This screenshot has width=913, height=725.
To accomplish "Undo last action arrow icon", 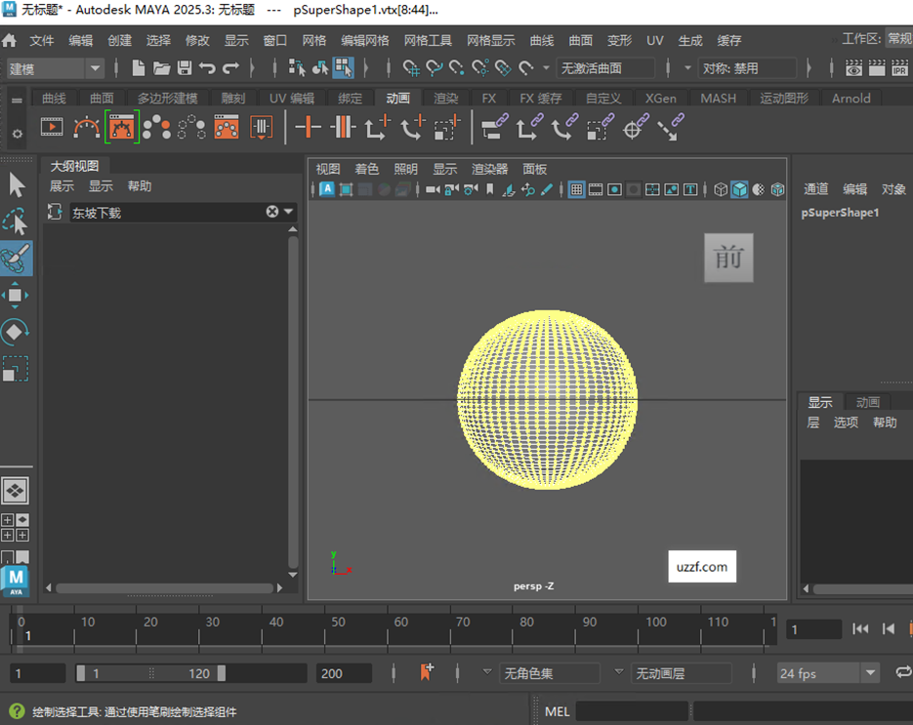I will [207, 68].
